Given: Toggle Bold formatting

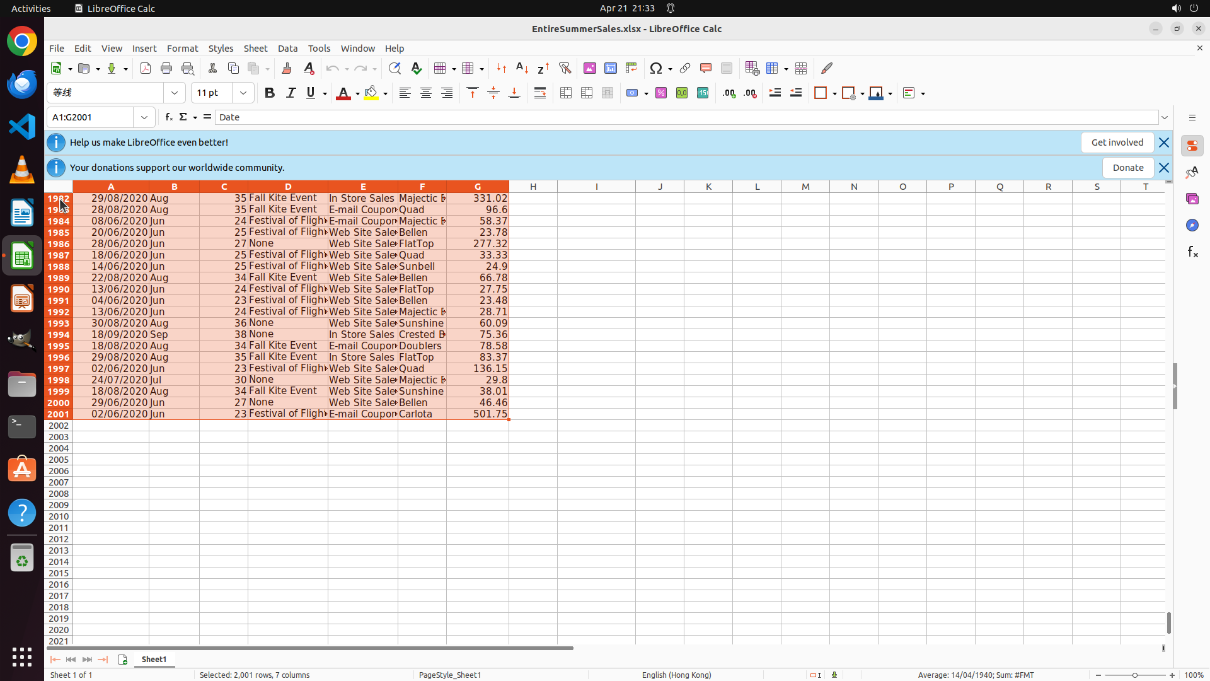Looking at the screenshot, I should tap(270, 93).
